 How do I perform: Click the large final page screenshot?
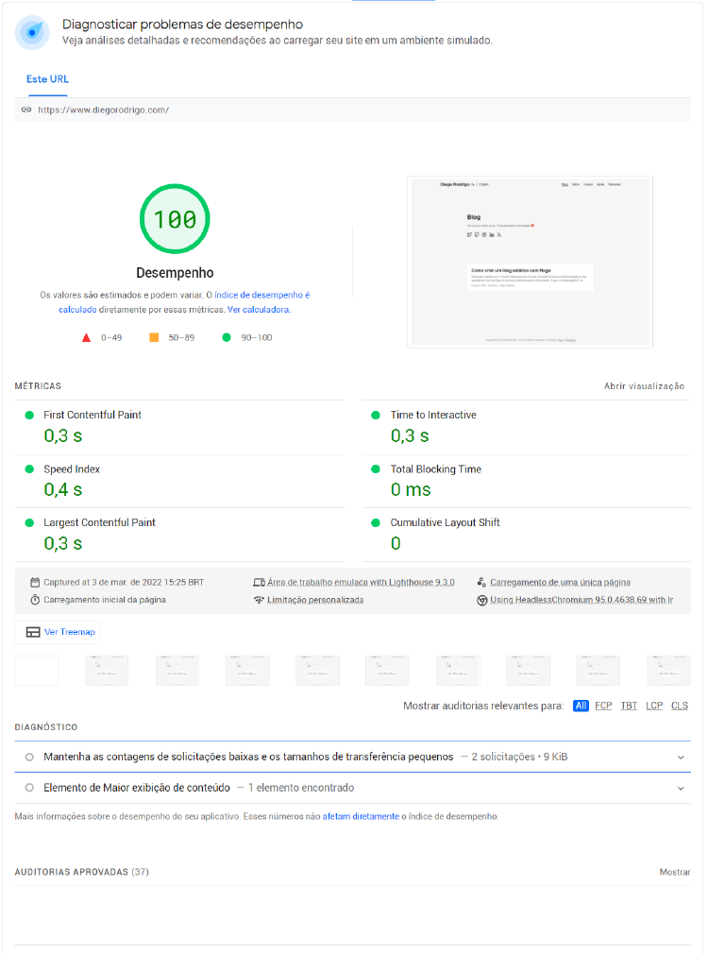(531, 263)
